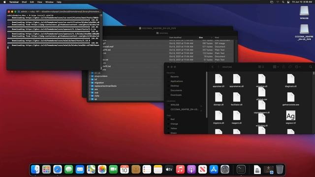Image resolution: width=315 pixels, height=177 pixels.
Task: Open Notes from the Dock
Action: 158,169
